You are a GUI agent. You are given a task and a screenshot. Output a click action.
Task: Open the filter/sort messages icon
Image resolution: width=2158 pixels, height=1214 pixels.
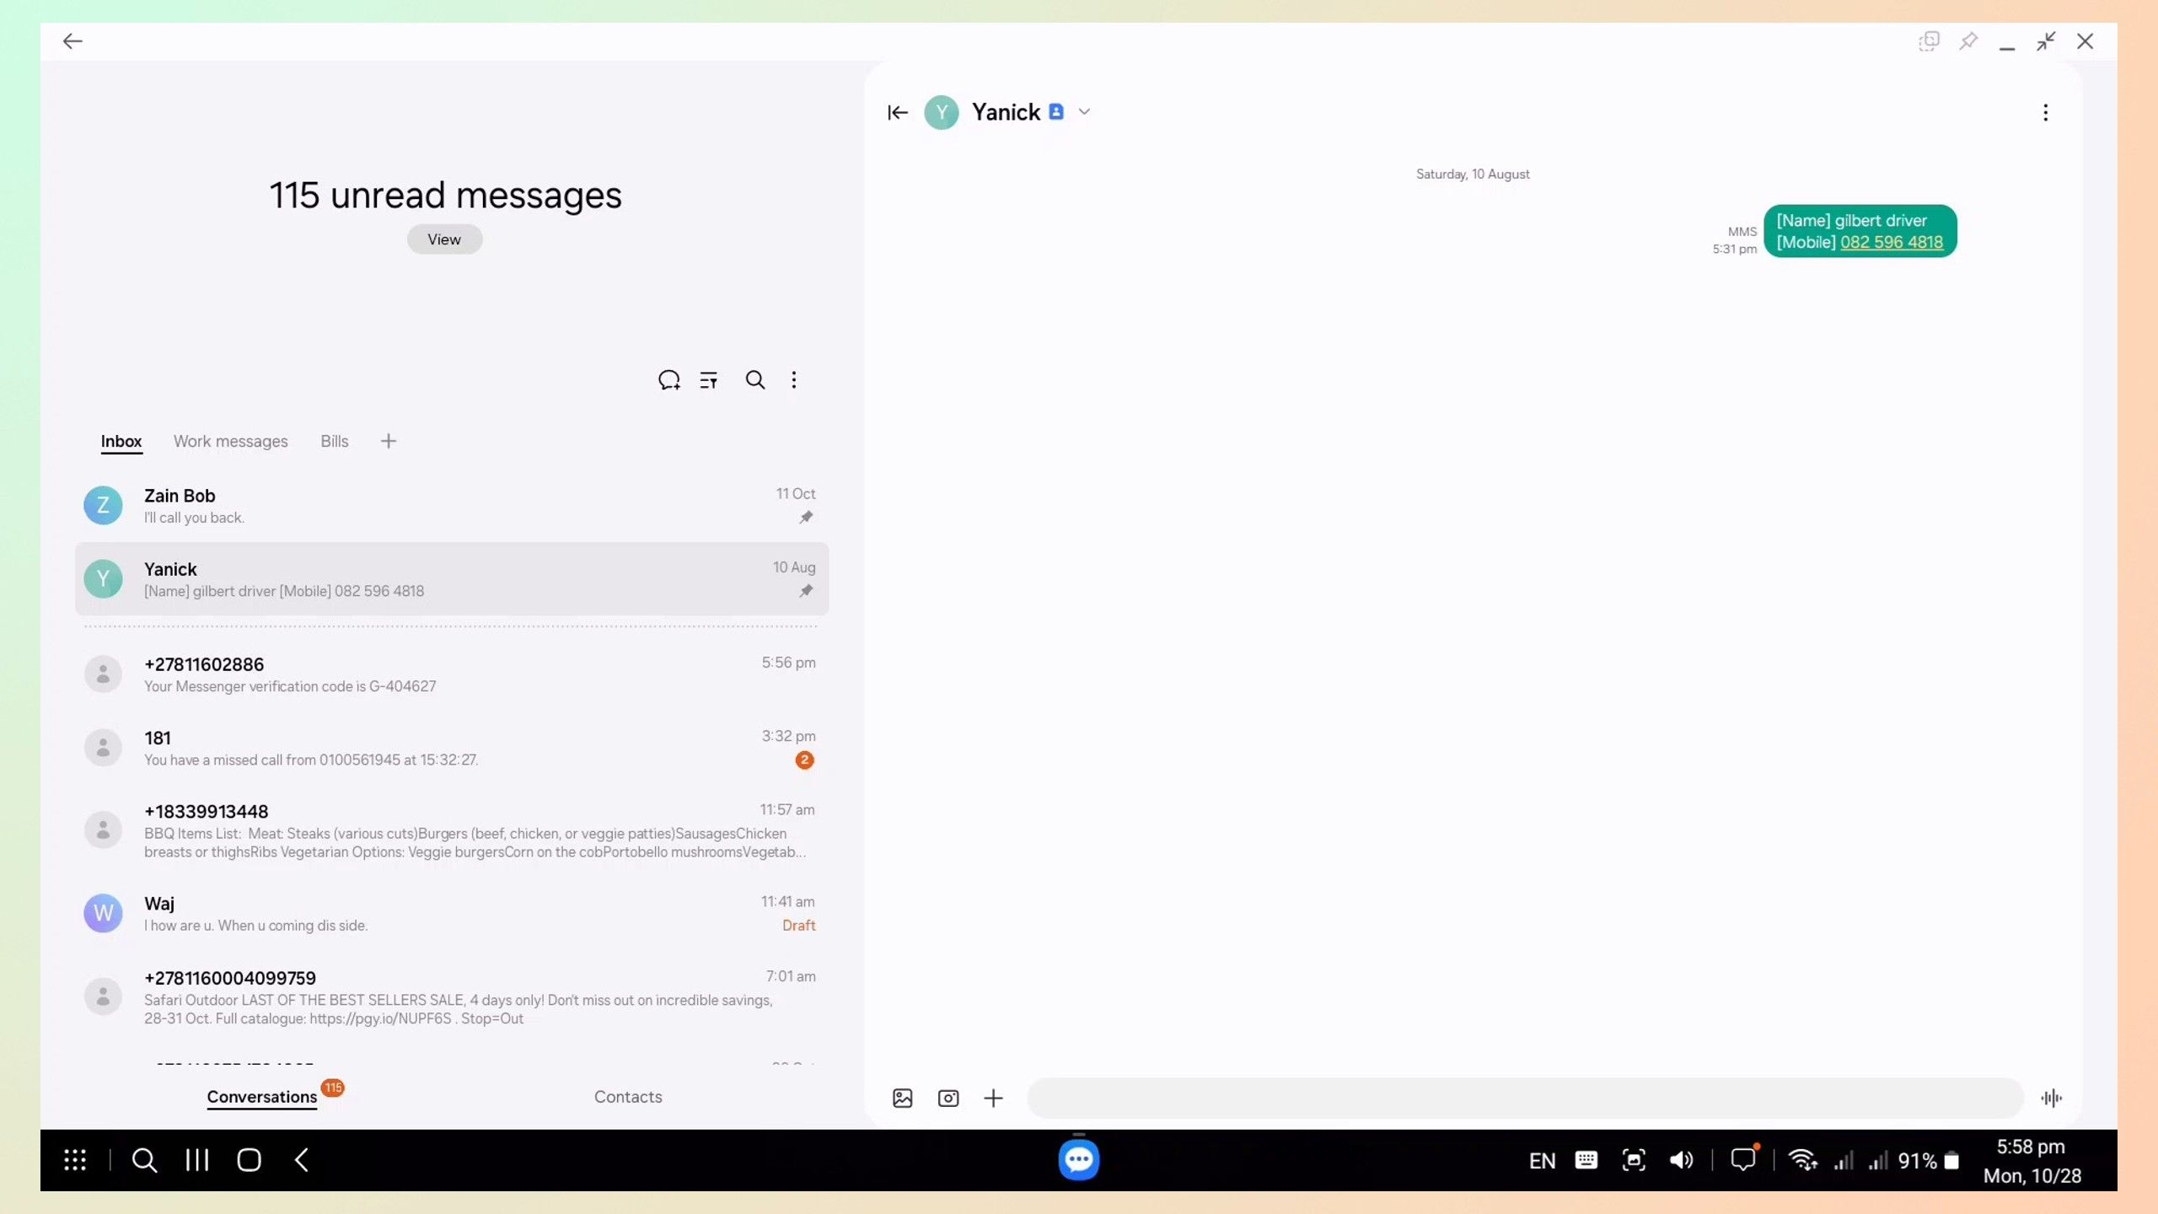(708, 381)
